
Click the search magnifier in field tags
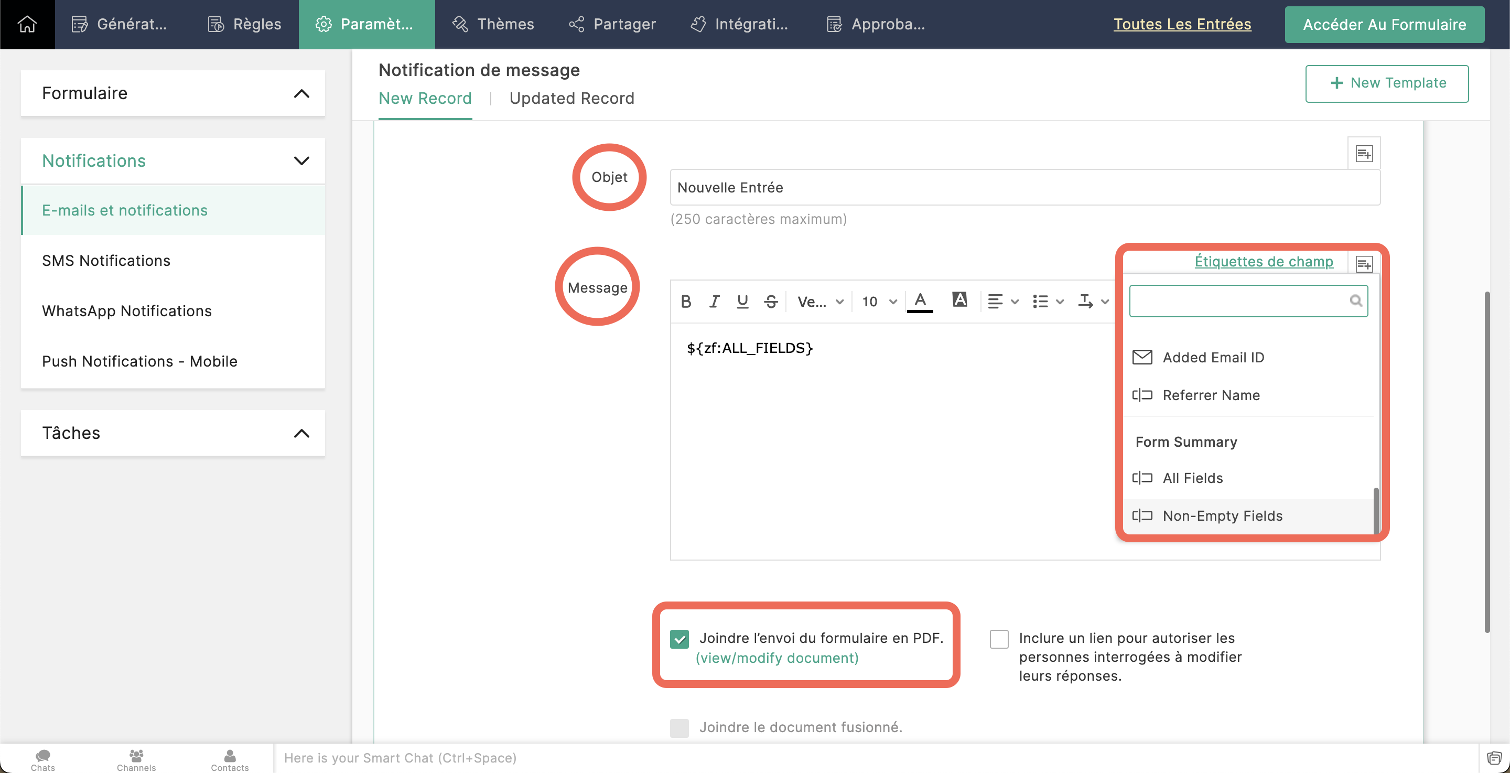pyautogui.click(x=1355, y=301)
